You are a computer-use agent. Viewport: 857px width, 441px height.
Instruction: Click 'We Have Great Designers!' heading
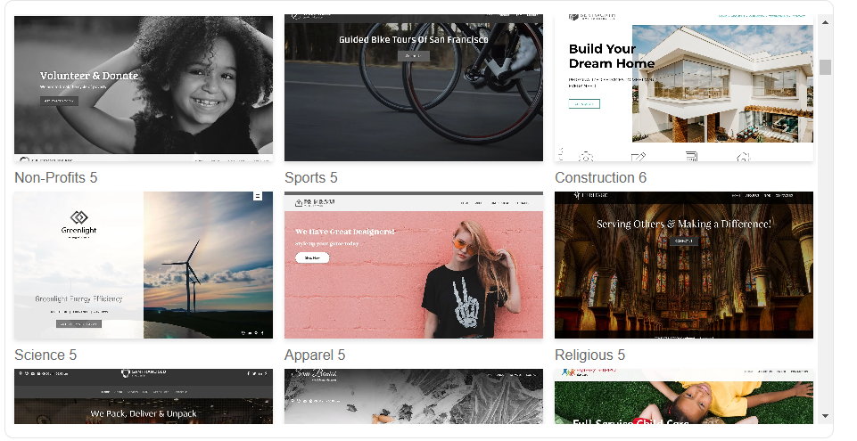click(x=345, y=232)
